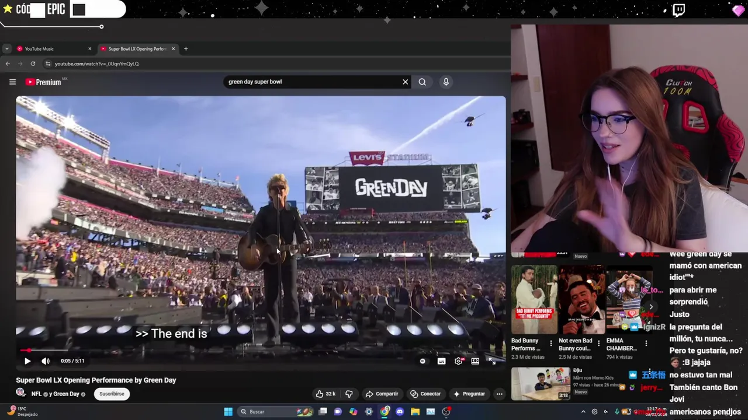
Task: Seek on the red video progress bar
Action: click(260, 351)
